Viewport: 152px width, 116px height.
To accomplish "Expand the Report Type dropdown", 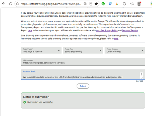I will click(x=41, y=51).
